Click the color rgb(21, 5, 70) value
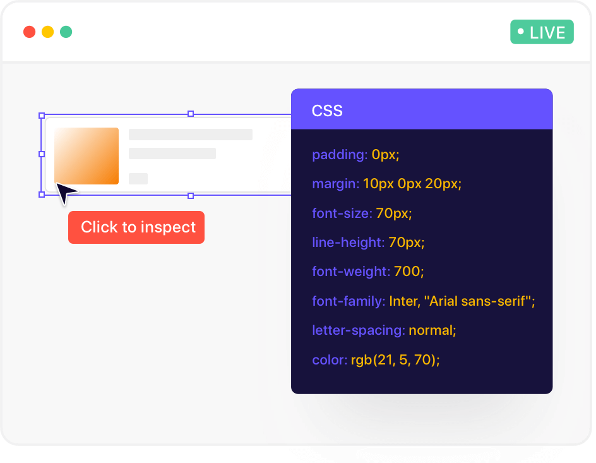Screen dimensions: 596x463 (x=395, y=360)
